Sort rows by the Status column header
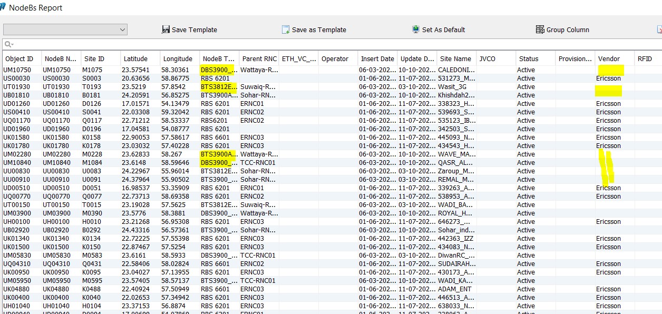662x314 pixels. (529, 59)
